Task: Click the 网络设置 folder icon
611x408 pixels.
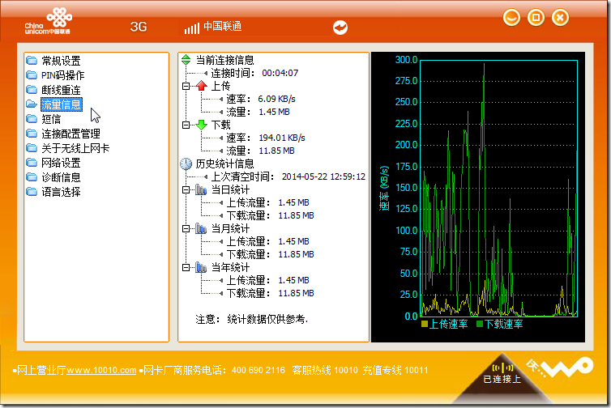Action: pyautogui.click(x=32, y=163)
